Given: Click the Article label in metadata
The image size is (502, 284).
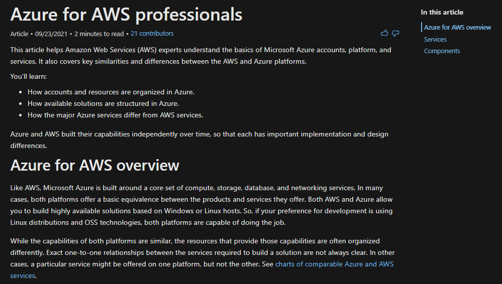Looking at the screenshot, I should tap(19, 34).
